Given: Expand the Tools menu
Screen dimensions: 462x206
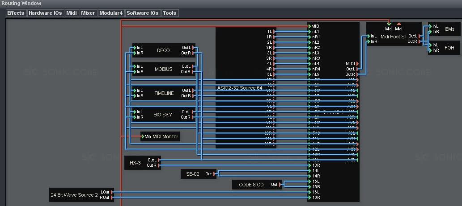Looking at the screenshot, I should [170, 13].
